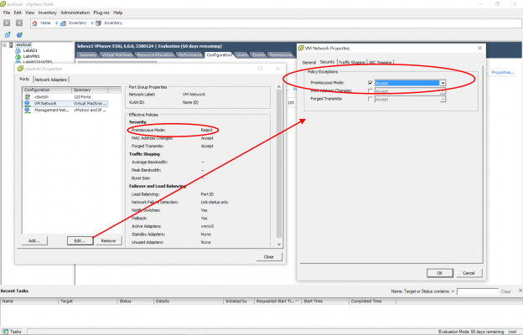523x335 pixels.
Task: Select the LabAD1 virtual machine
Action: [30, 50]
